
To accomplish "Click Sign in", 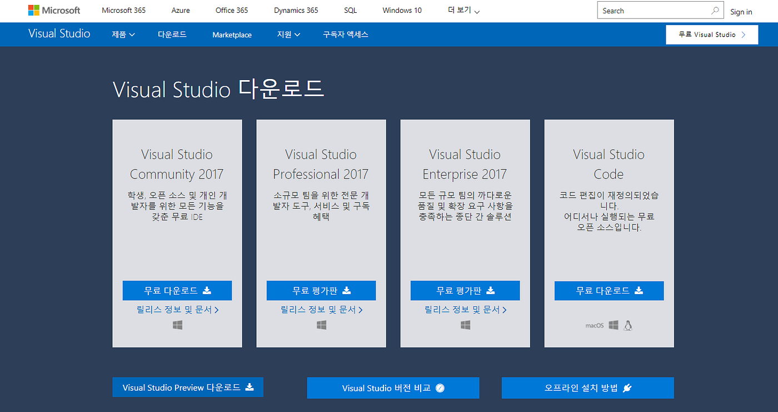I will point(741,12).
